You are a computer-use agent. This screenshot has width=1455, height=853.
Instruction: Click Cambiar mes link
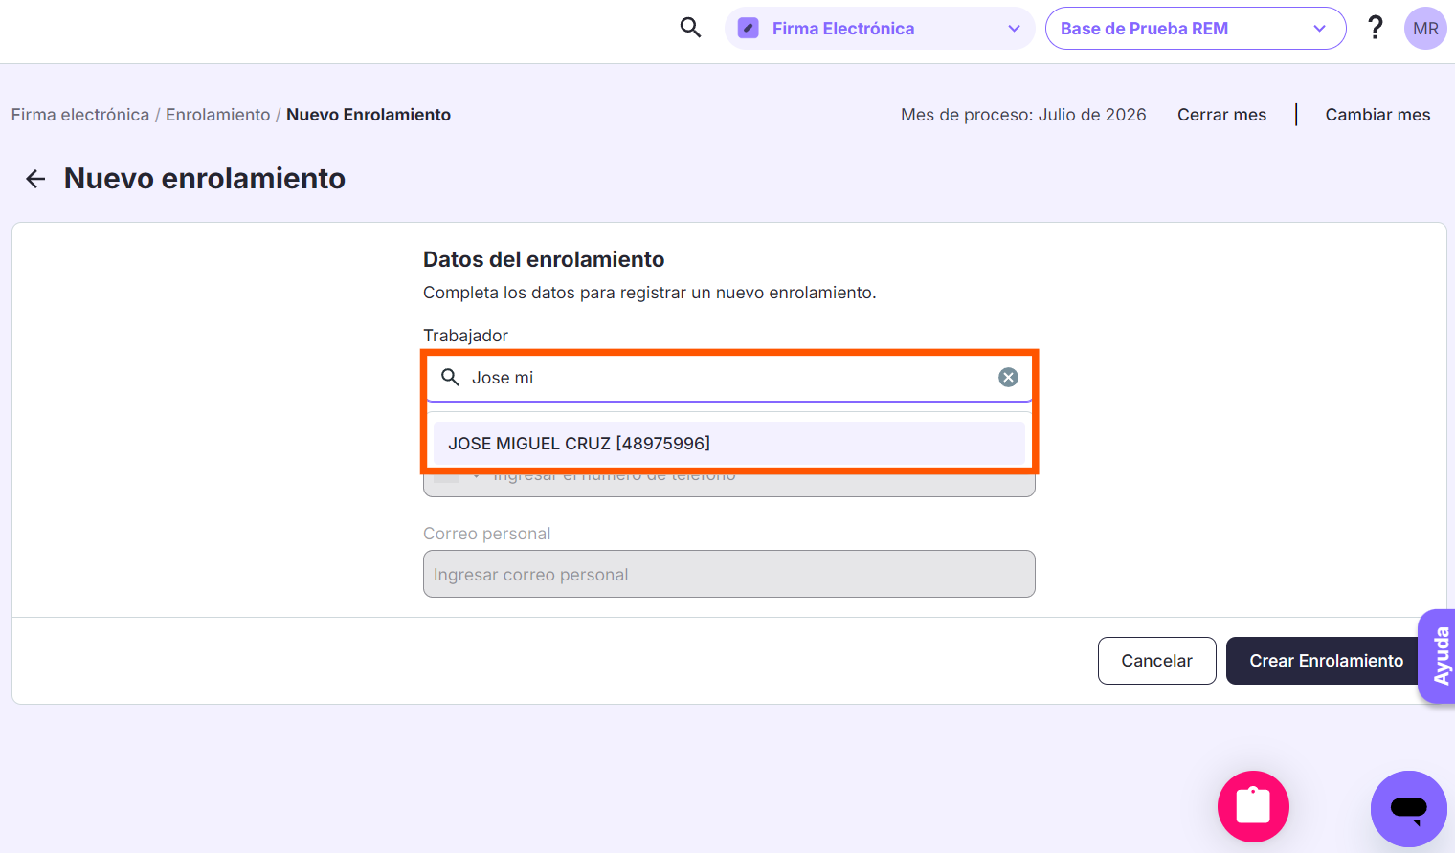pos(1377,115)
